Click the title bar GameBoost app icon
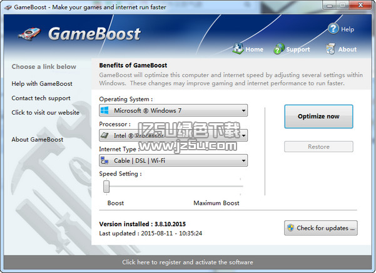 click(8, 8)
